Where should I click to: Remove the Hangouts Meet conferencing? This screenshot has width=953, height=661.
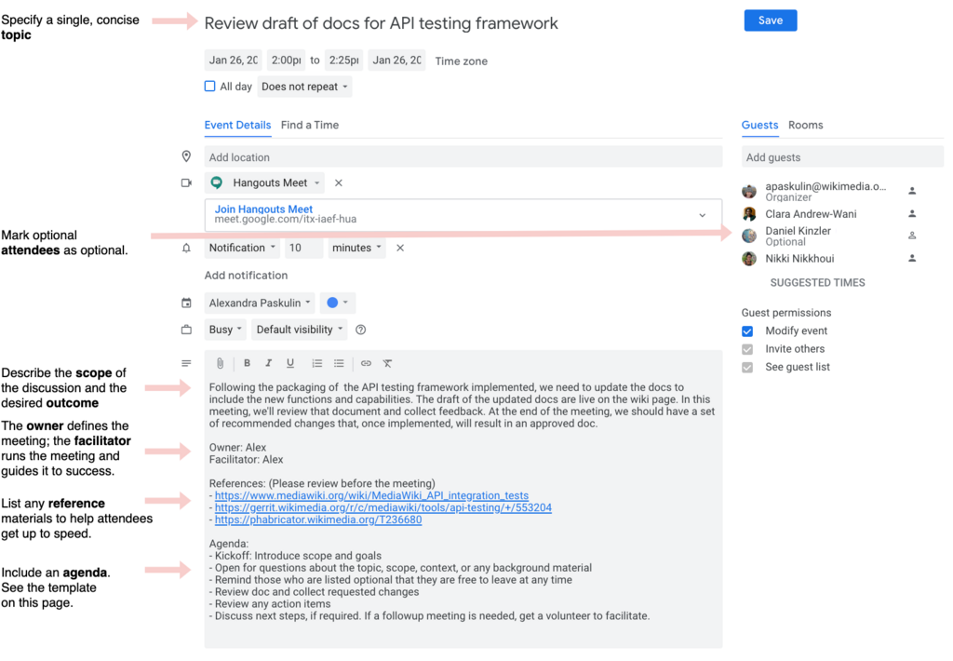coord(339,183)
